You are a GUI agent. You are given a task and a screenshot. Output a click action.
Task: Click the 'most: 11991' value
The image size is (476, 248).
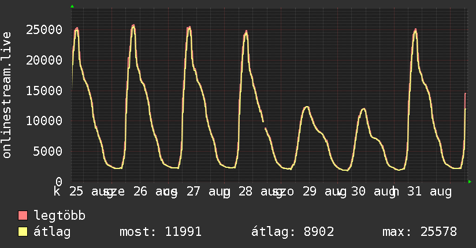pyautogui.click(x=161, y=232)
